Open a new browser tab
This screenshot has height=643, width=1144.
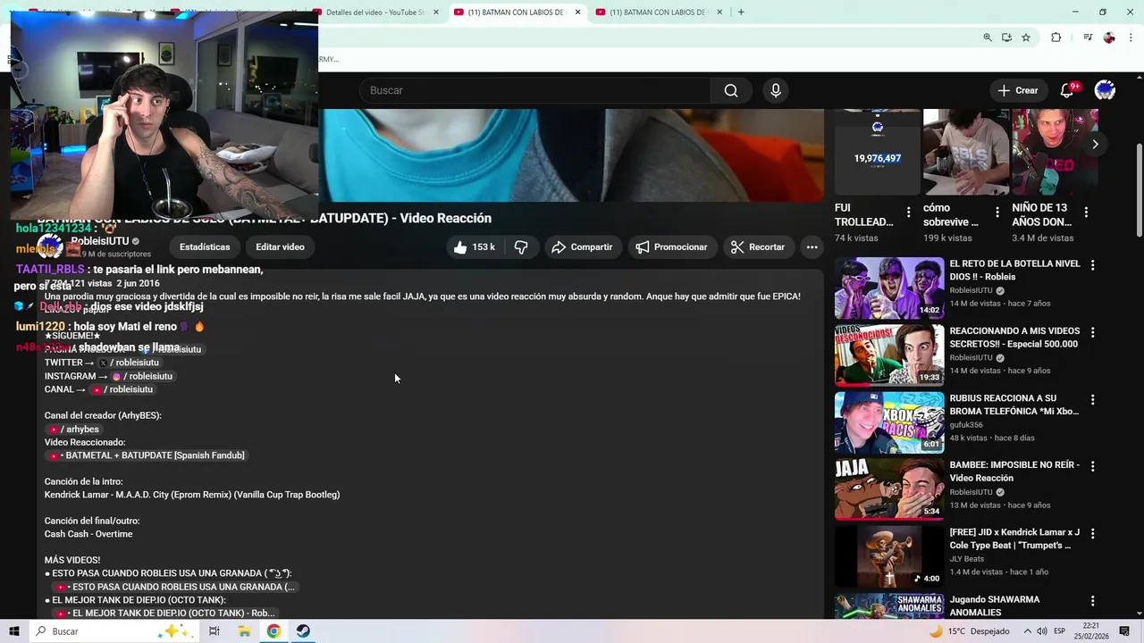tap(741, 13)
